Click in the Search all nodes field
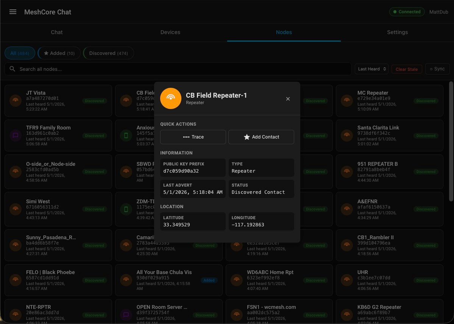The image size is (454, 324). [x=178, y=69]
